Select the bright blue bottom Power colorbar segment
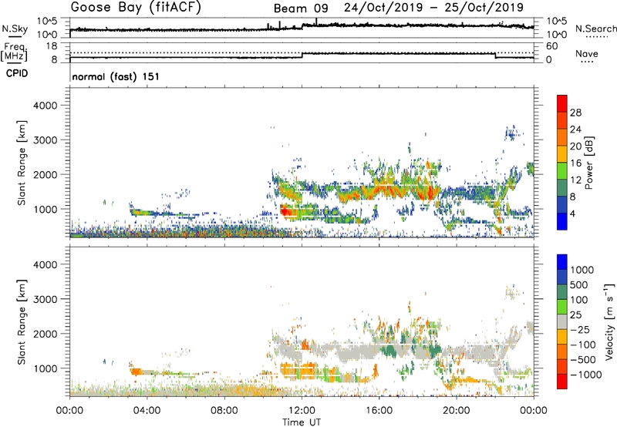This screenshot has width=617, height=427. 562,222
